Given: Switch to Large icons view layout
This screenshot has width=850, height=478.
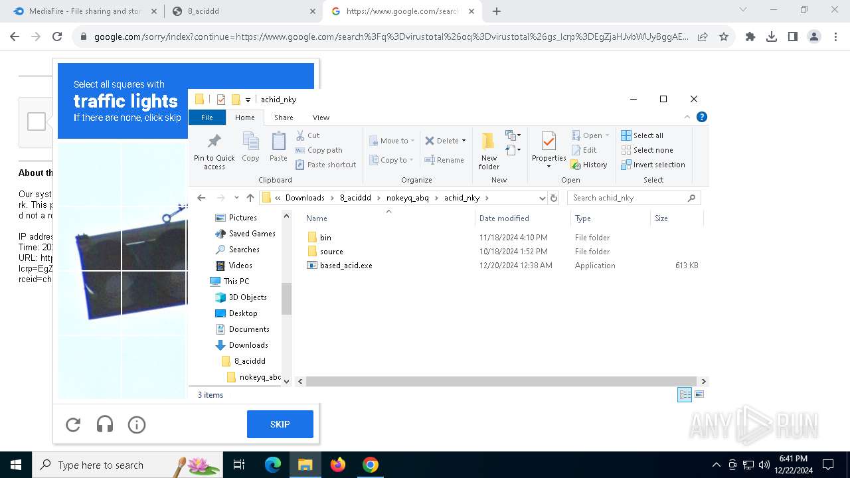Looking at the screenshot, I should click(699, 394).
